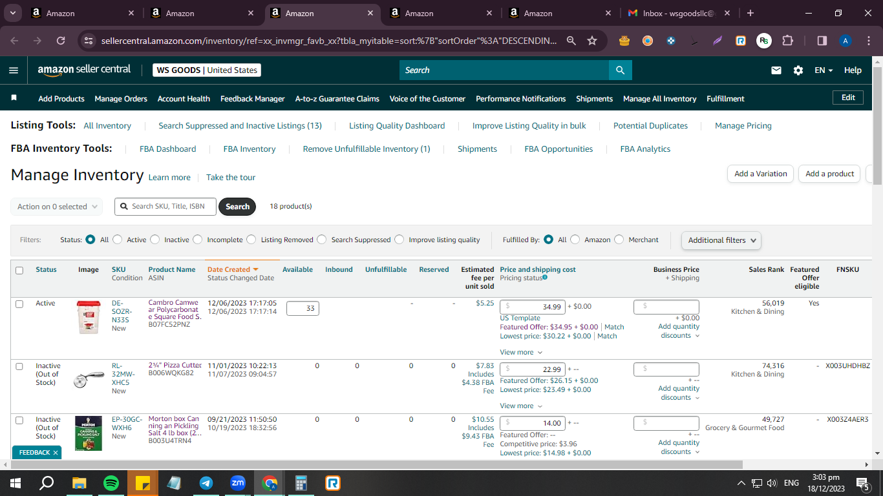This screenshot has width=883, height=496.
Task: Sort by the Date Created column header
Action: 233,269
